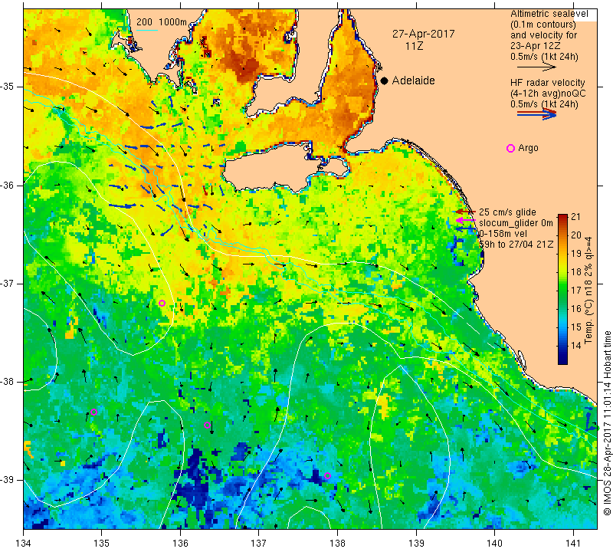Click the '11Z' time text

pyautogui.click(x=414, y=46)
